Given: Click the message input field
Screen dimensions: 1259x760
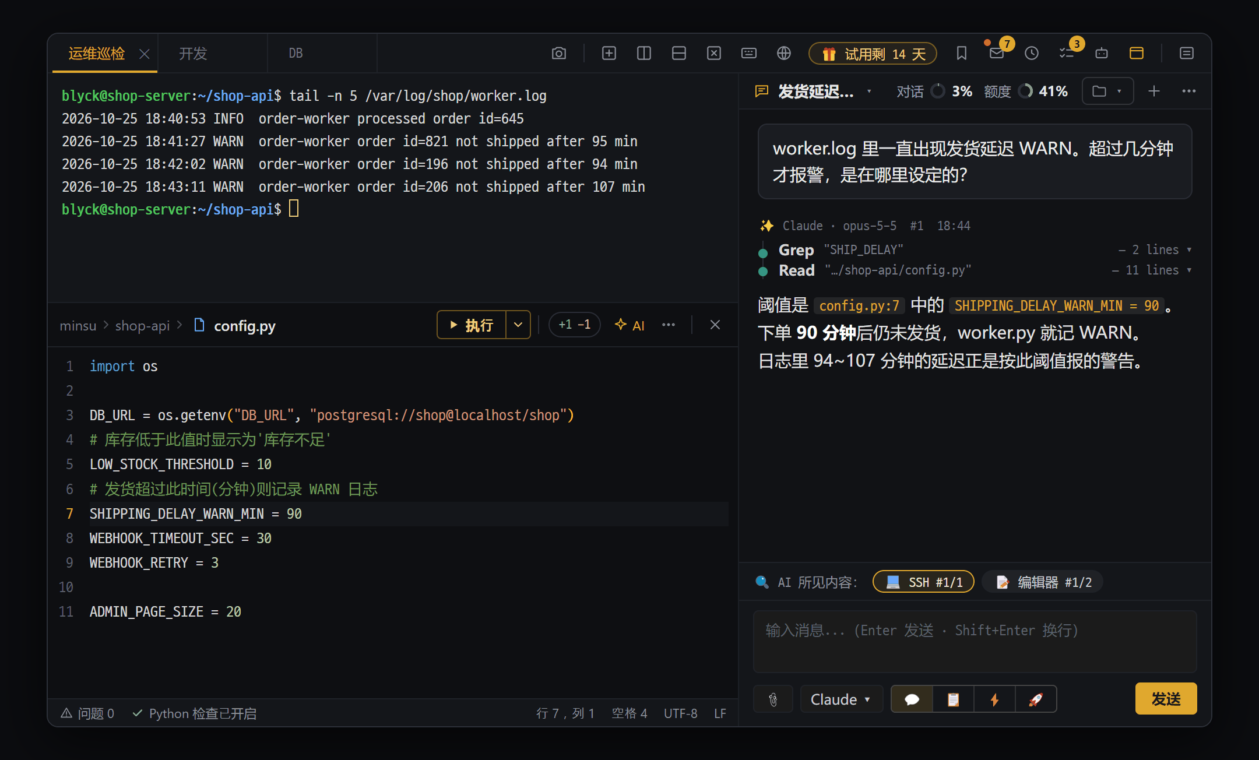Looking at the screenshot, I should coord(975,642).
